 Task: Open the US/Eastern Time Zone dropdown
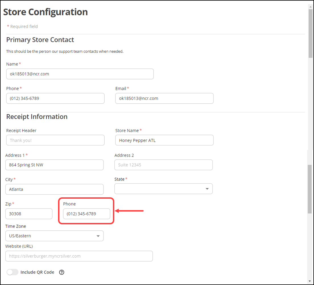pos(54,236)
